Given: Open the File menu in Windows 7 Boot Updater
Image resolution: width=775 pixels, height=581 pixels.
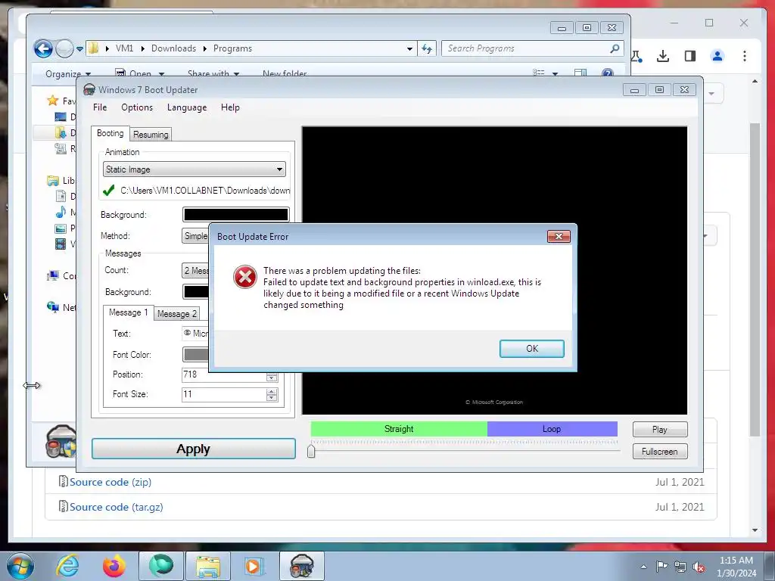Looking at the screenshot, I should pos(100,107).
